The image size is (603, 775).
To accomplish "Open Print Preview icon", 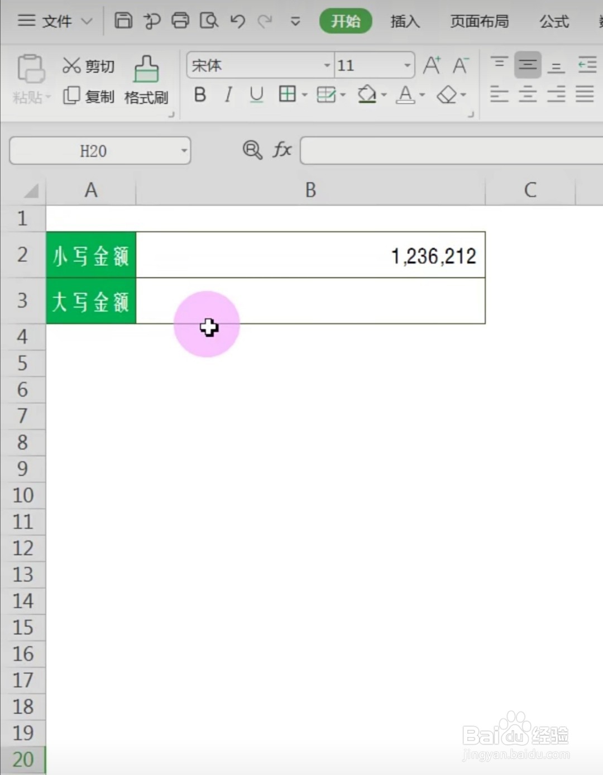I will pyautogui.click(x=209, y=21).
